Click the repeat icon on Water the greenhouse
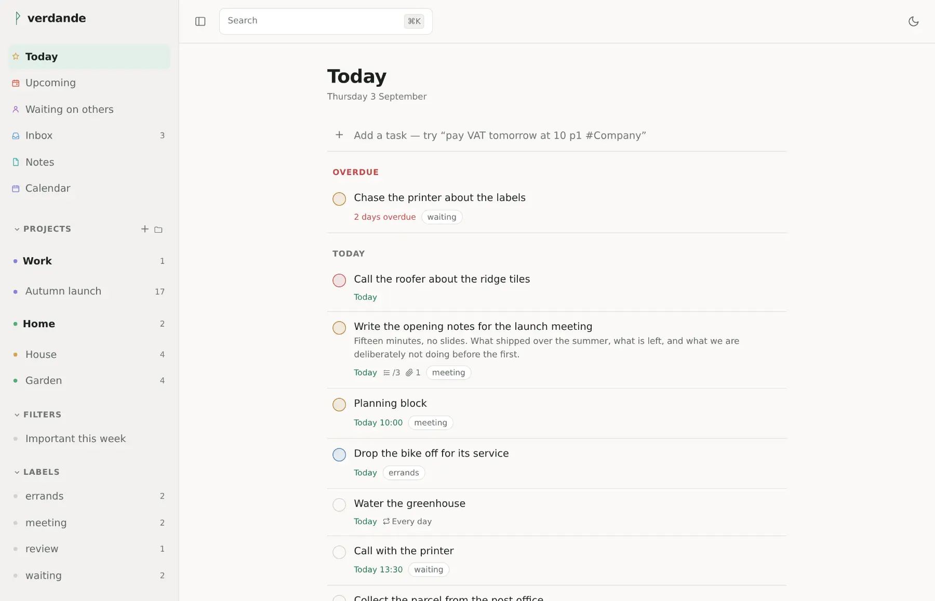The height and width of the screenshot is (601, 935). pyautogui.click(x=386, y=522)
